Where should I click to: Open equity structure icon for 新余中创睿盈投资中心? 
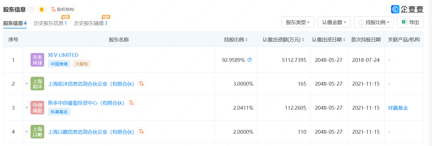click(x=132, y=103)
